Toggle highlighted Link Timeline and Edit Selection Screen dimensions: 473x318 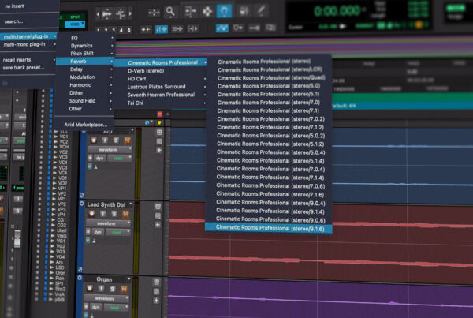162,29
